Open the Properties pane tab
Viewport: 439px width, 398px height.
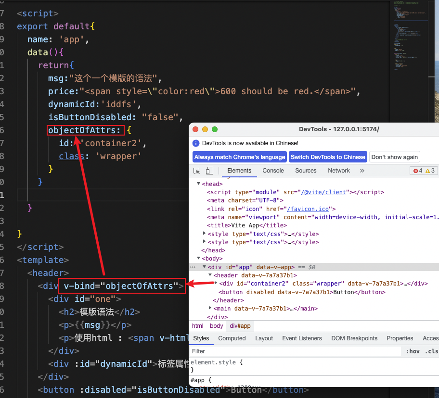400,338
